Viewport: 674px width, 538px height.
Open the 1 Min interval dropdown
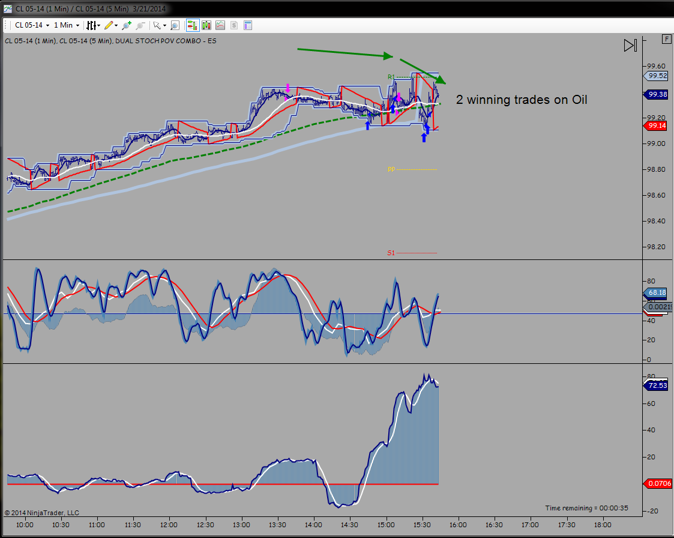pos(67,25)
